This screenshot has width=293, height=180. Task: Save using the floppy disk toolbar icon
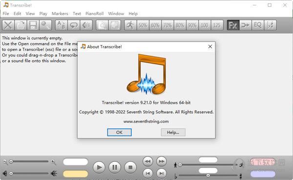(x=33, y=25)
